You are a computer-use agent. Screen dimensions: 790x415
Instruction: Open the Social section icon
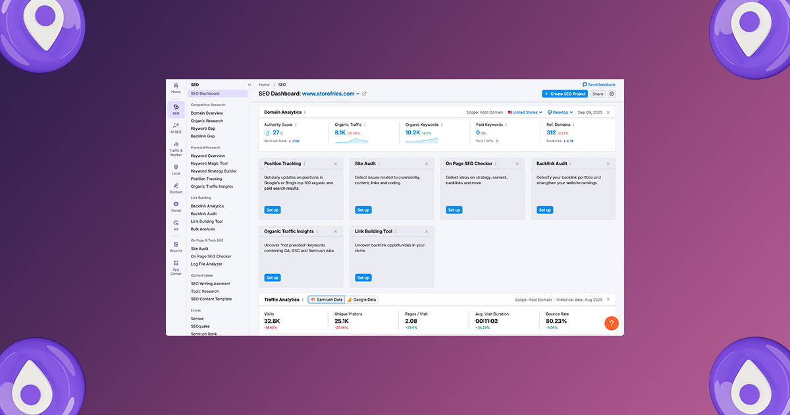tap(176, 204)
